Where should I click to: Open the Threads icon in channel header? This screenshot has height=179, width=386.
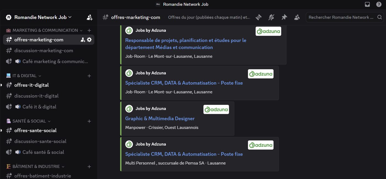pyautogui.click(x=258, y=17)
